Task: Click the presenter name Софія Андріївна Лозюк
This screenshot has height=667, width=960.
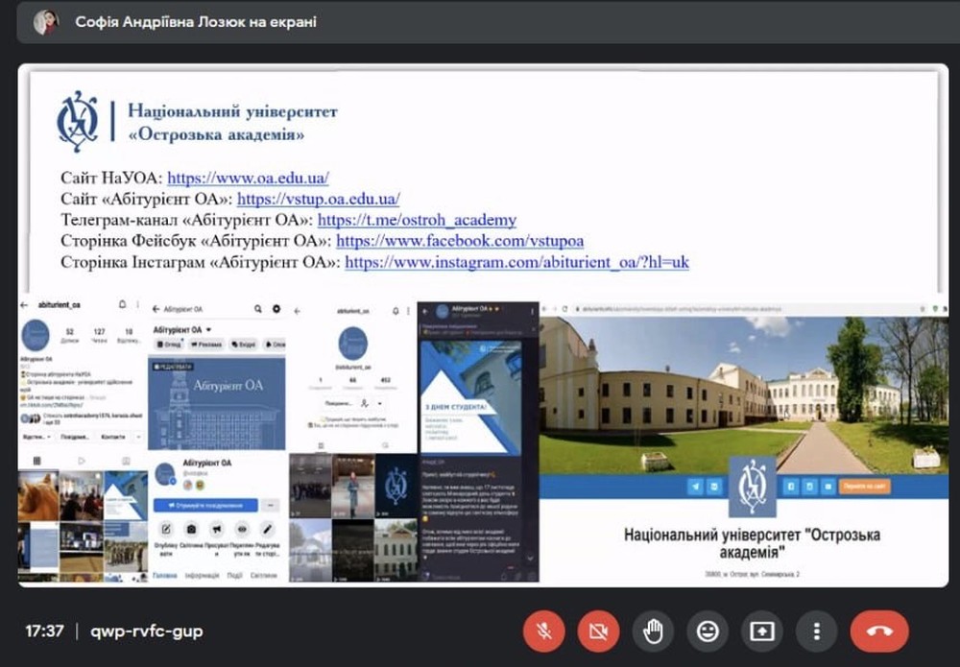Action: pyautogui.click(x=157, y=22)
